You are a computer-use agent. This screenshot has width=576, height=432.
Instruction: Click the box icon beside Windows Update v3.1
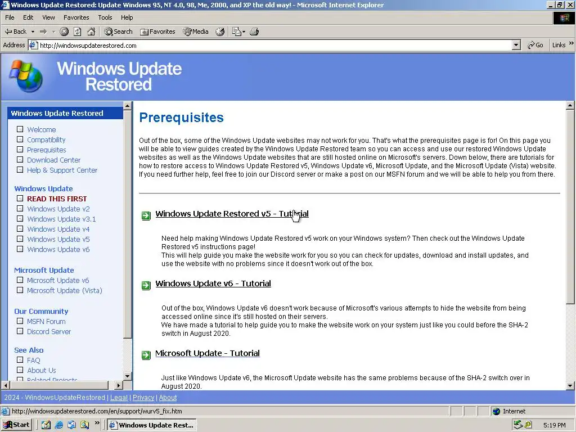20,219
